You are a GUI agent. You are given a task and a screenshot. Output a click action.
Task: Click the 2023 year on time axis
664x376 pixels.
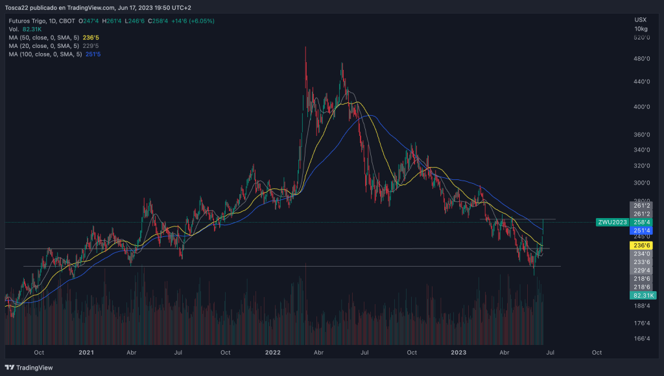(x=458, y=353)
